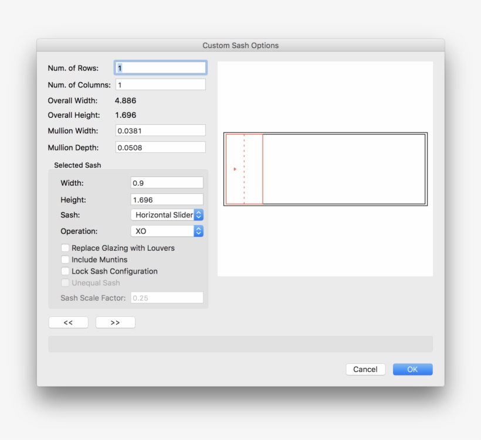Edit the Mullion Depth value
Viewport: 481px width, 440px height.
(160, 146)
